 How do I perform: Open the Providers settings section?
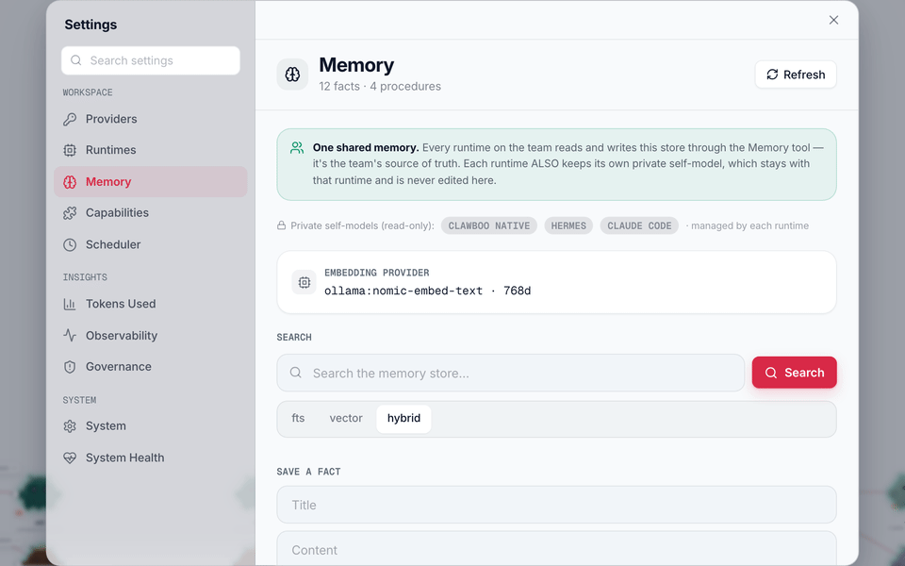pos(150,119)
